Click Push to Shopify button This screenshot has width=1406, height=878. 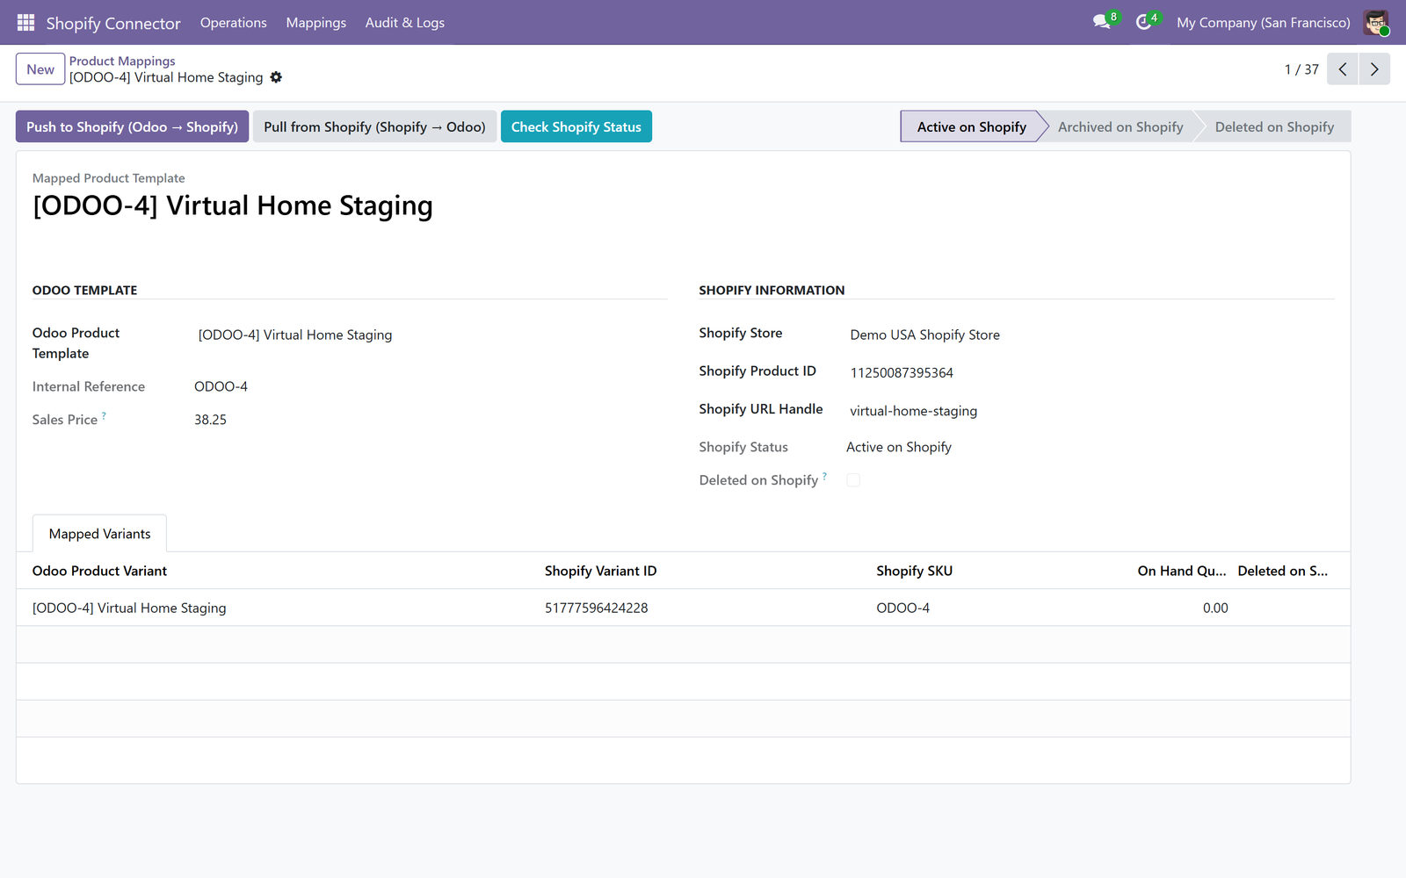(133, 126)
